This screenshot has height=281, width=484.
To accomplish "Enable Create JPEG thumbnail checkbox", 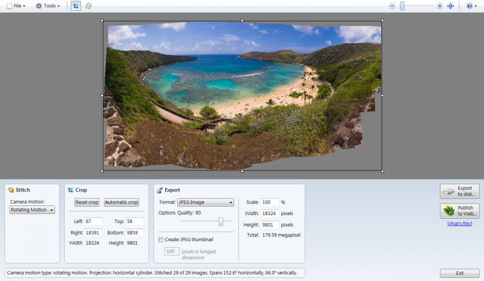I will tap(161, 240).
